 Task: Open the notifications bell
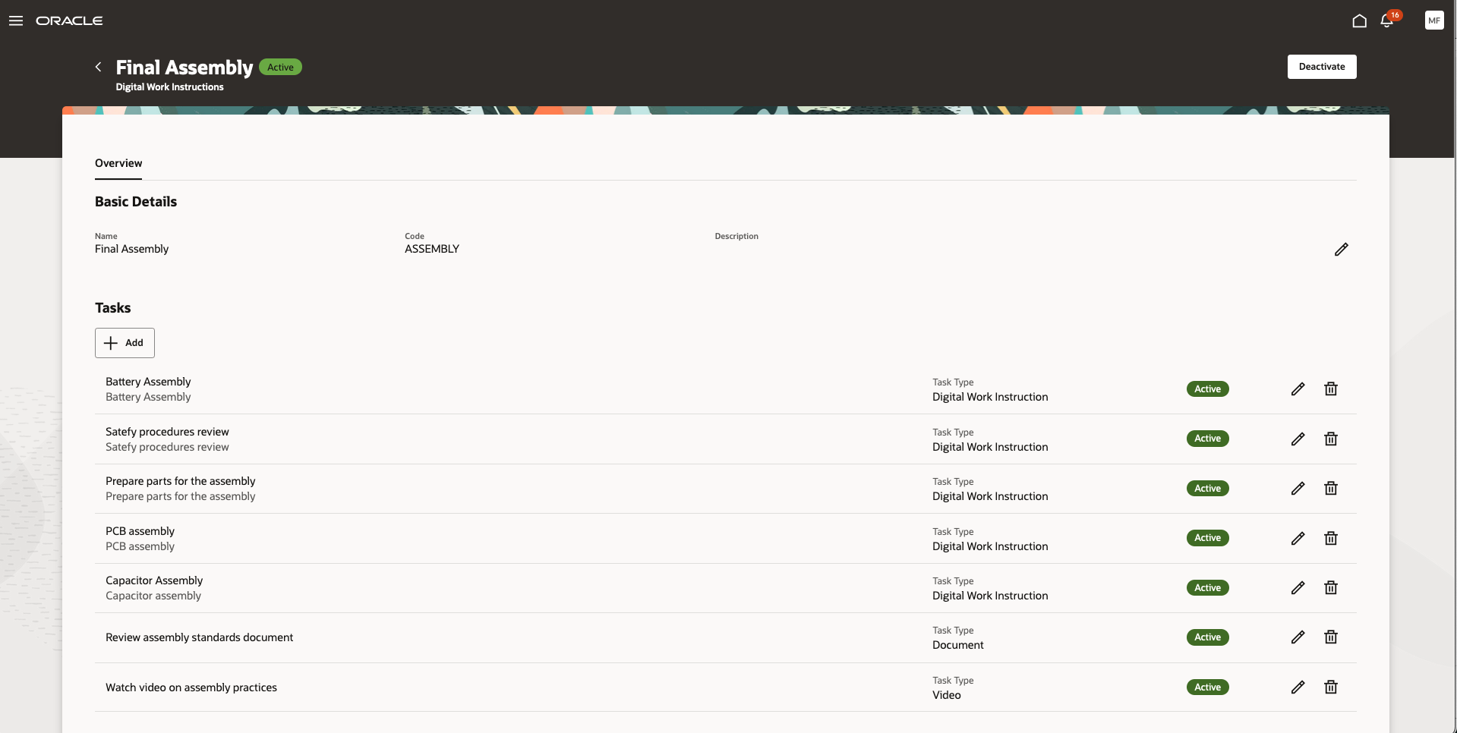pos(1386,20)
